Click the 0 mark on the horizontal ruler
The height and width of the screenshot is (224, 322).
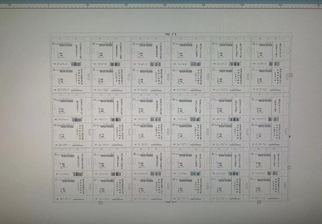[49, 5]
